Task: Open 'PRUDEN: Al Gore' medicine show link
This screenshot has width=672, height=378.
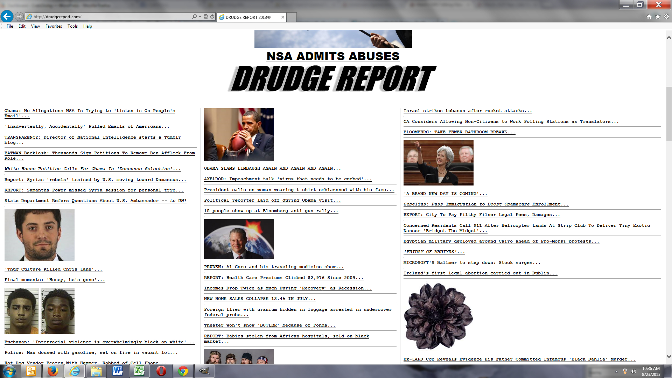Action: point(274,267)
